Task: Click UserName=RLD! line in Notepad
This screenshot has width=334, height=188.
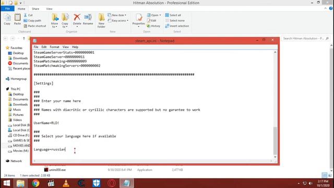Action: 46,123
